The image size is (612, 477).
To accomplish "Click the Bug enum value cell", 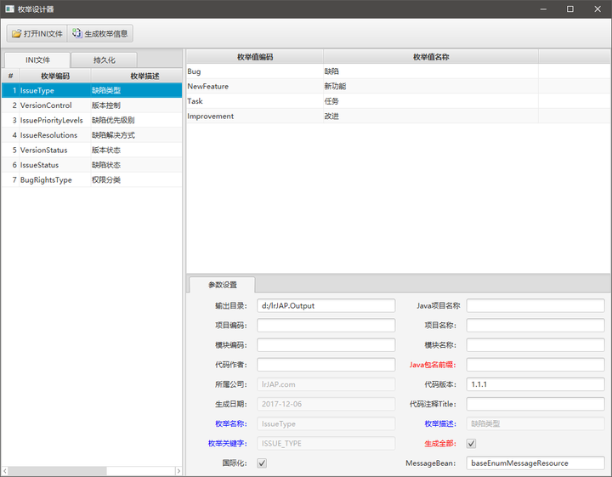I will point(255,71).
